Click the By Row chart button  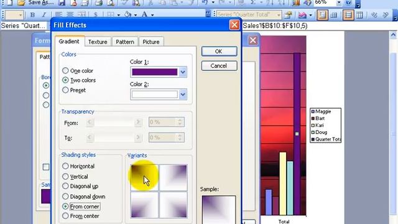[348, 15]
